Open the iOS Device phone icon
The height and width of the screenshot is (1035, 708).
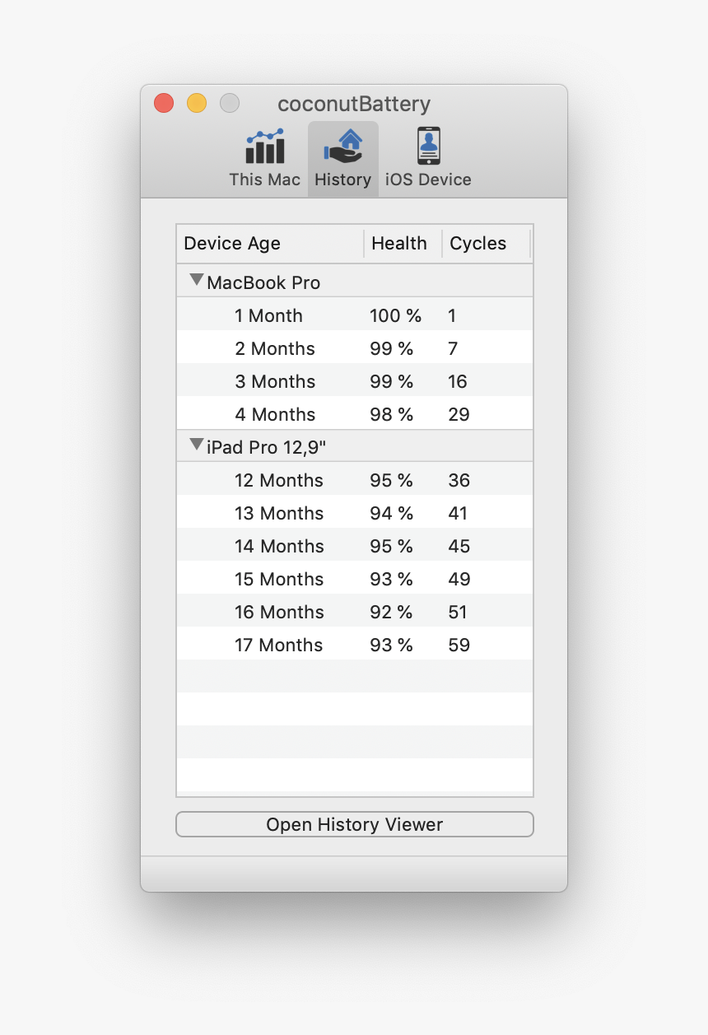pyautogui.click(x=428, y=147)
